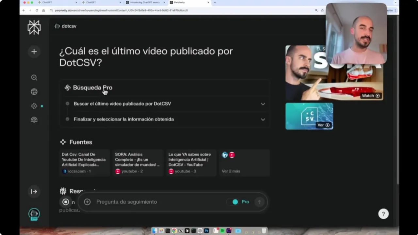Open the iccsi.com Dot Csv source card
Viewport: 418px width, 235px height.
(x=85, y=163)
